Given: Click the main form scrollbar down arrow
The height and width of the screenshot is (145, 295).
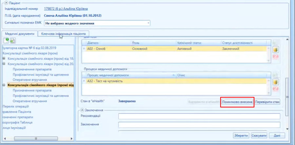Looking at the screenshot, I should [x=287, y=129].
